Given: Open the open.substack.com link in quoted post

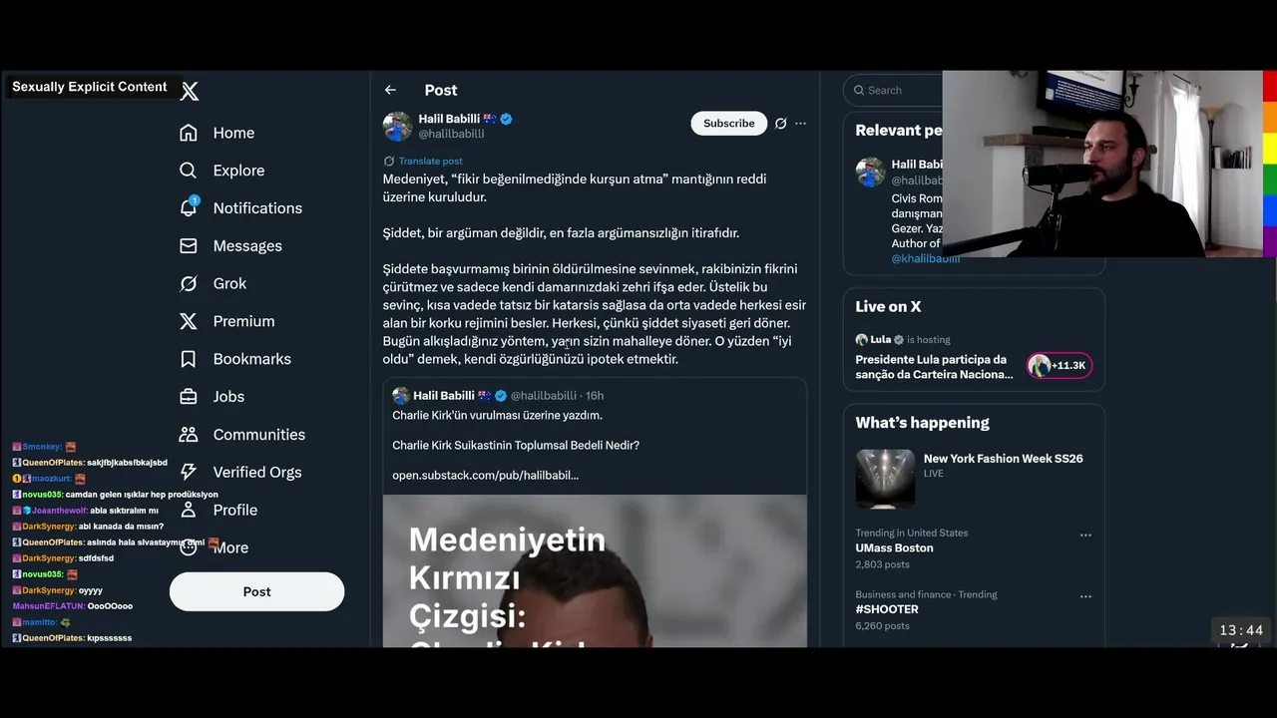Looking at the screenshot, I should (x=485, y=476).
